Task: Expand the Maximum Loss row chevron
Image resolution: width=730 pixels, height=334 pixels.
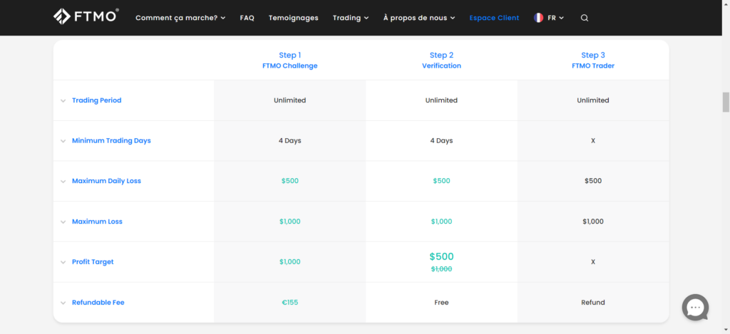Action: click(63, 222)
